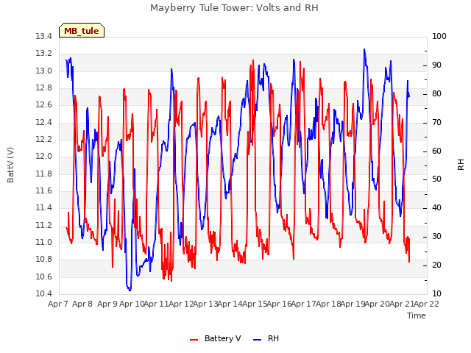Click the 12.4 voltage axis value
471x353 pixels.
[x=44, y=123]
